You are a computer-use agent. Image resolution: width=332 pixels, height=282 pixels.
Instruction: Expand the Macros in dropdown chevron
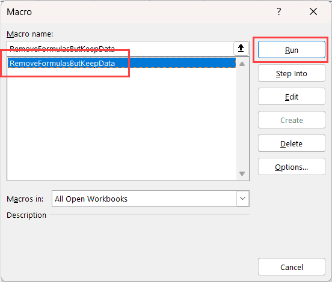(242, 199)
